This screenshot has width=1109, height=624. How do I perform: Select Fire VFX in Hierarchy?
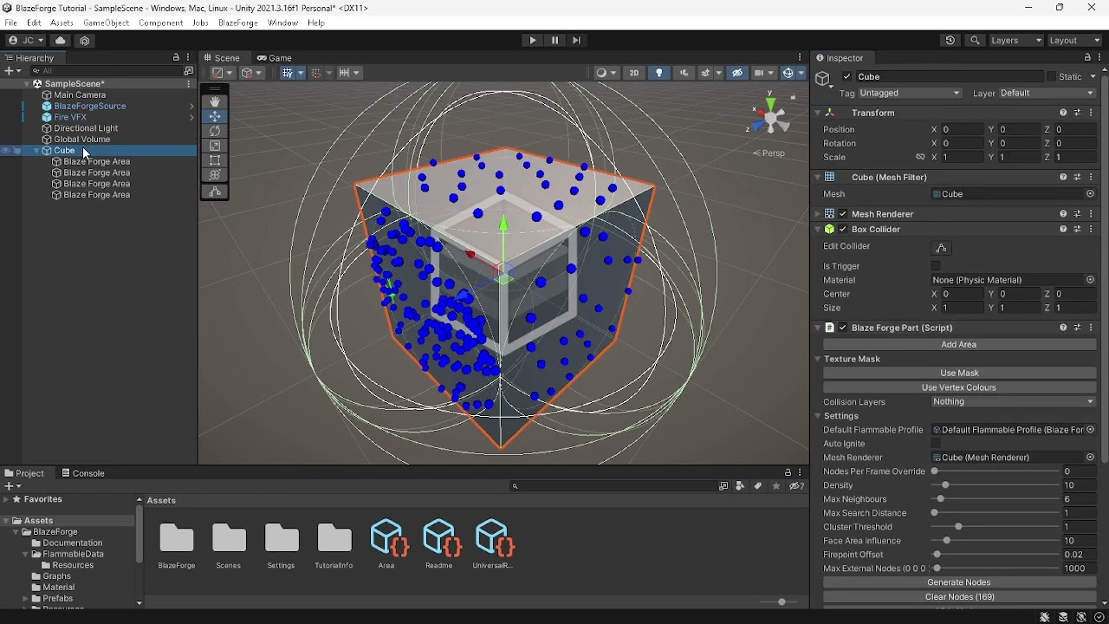(x=69, y=117)
